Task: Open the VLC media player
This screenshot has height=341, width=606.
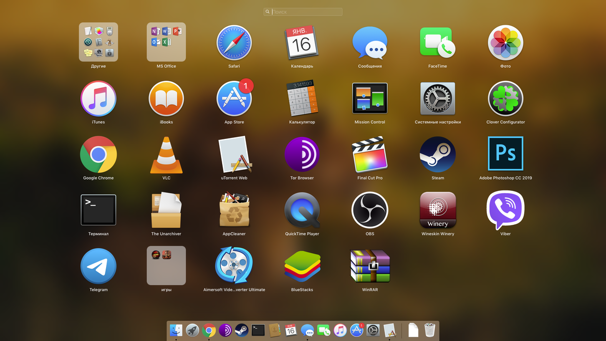Action: pos(166,156)
